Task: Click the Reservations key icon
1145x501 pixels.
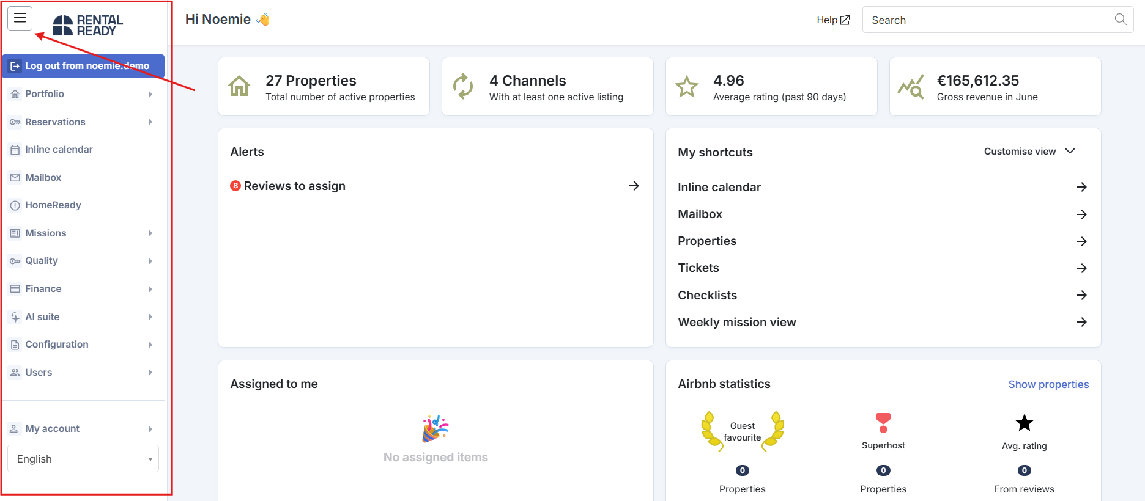Action: [15, 122]
